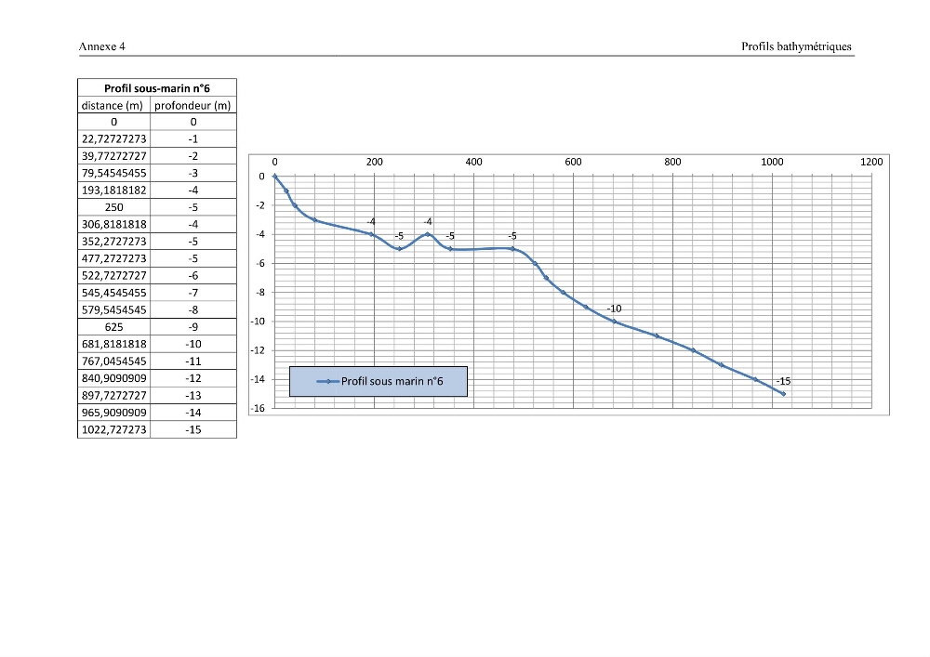Click the table cell '306,8181818'
The width and height of the screenshot is (930, 657).
click(113, 225)
